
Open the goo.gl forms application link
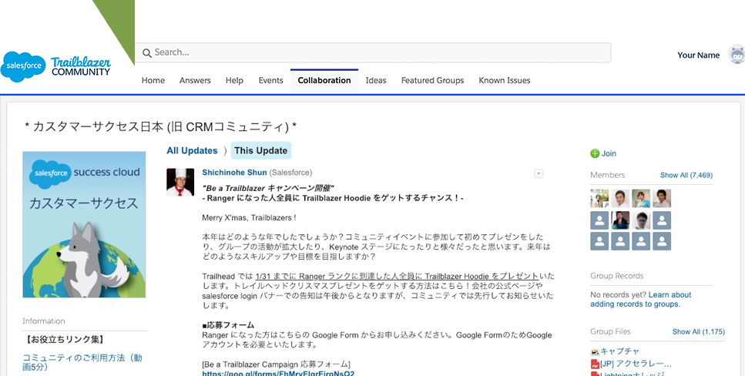click(x=278, y=373)
